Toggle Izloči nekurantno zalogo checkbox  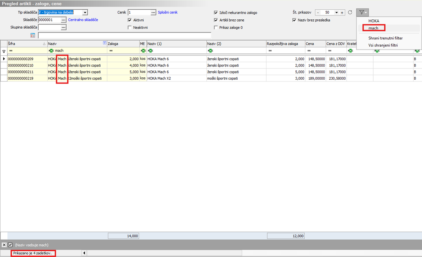[x=216, y=12]
